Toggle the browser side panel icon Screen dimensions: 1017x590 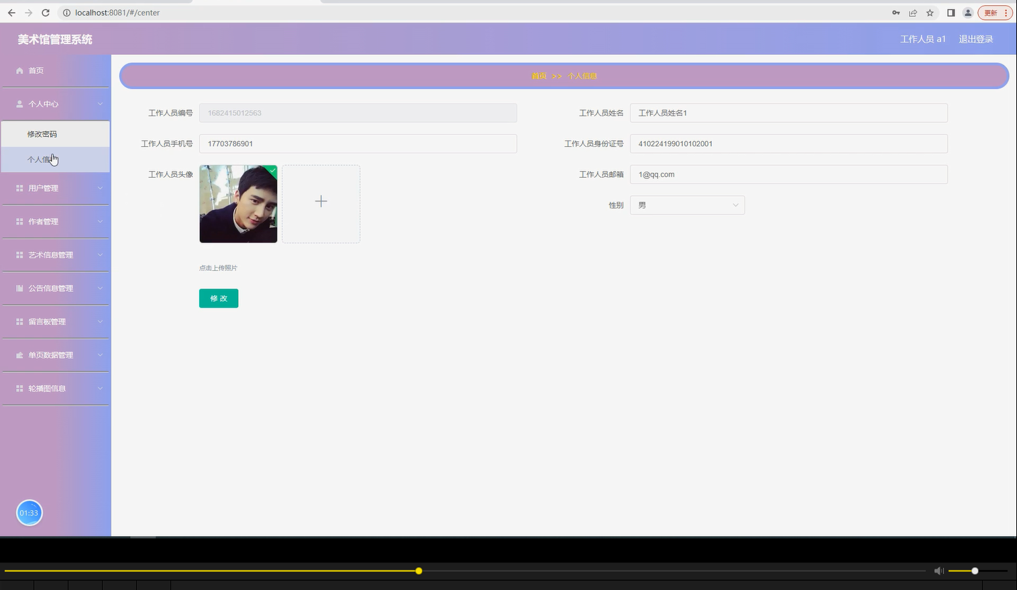951,13
